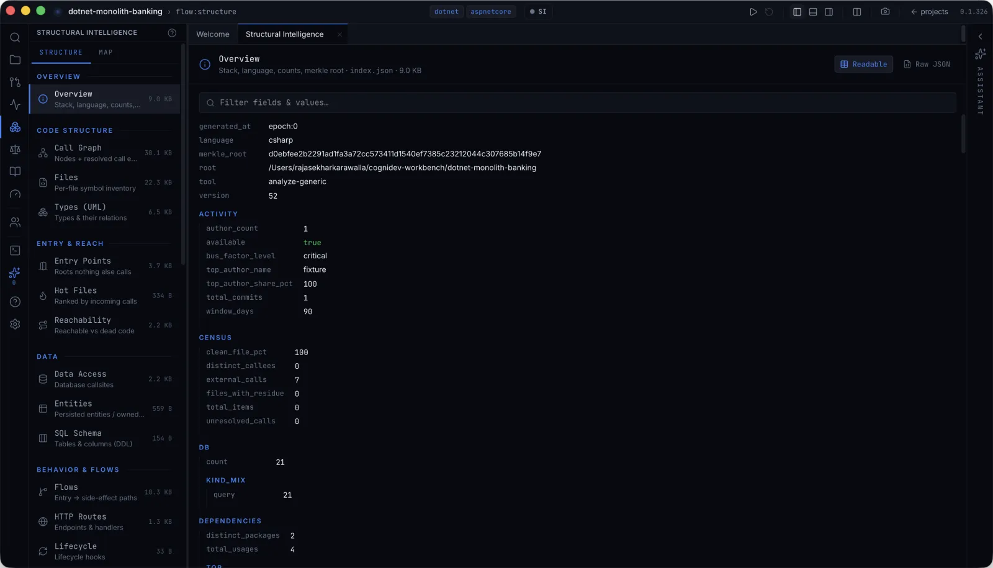Click the ACTIVITY section heading
993x568 pixels.
click(218, 214)
